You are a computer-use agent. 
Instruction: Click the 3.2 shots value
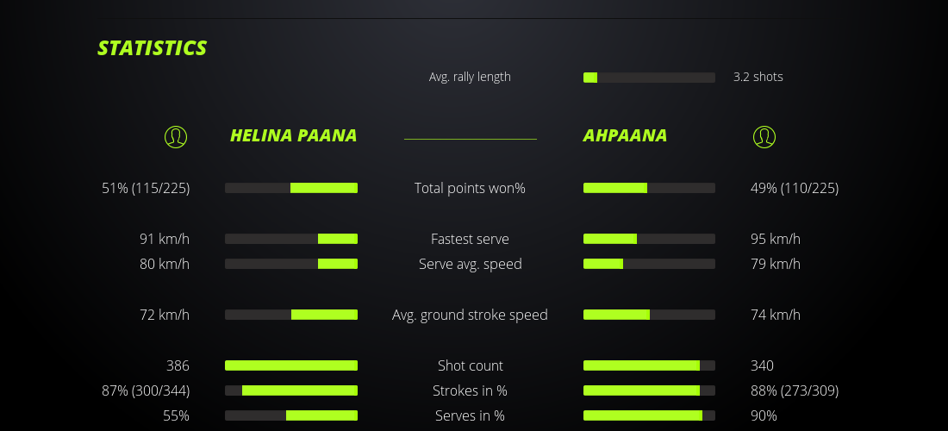(x=758, y=77)
